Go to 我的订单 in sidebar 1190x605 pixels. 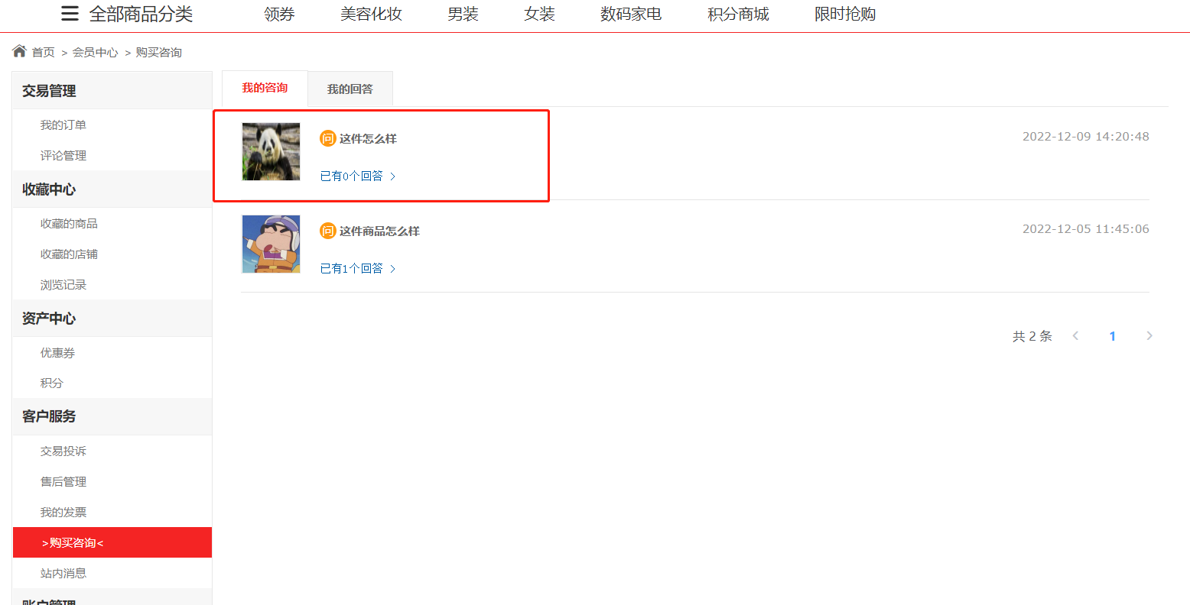(63, 125)
